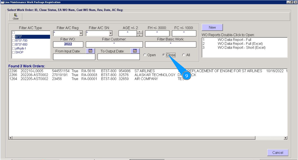
Task: Restore down the Work Package Registration window
Action: tap(292, 2)
